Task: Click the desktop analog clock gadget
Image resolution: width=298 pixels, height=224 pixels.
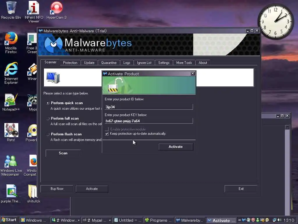Action: (x=276, y=21)
